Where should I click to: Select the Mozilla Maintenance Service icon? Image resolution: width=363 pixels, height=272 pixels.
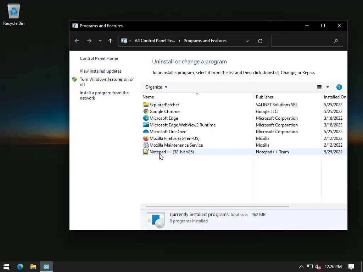pos(146,145)
